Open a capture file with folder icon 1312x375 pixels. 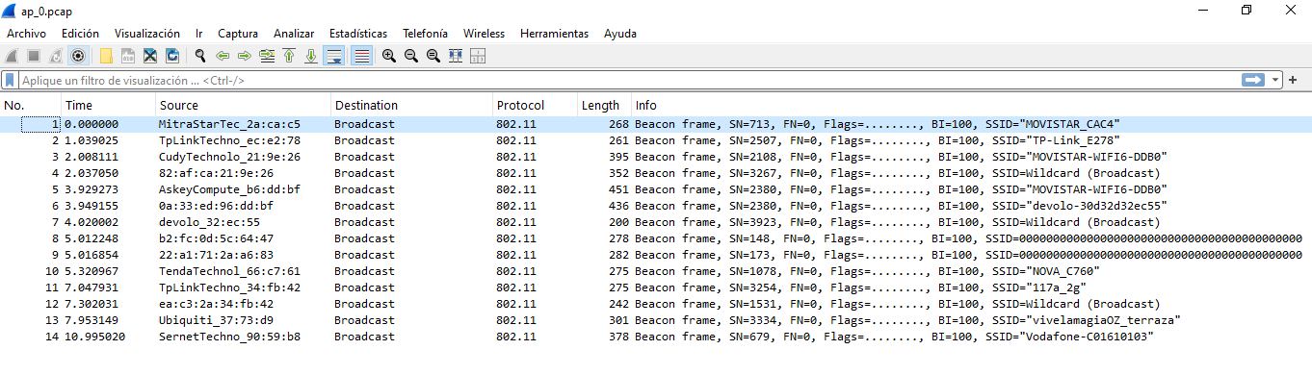106,56
